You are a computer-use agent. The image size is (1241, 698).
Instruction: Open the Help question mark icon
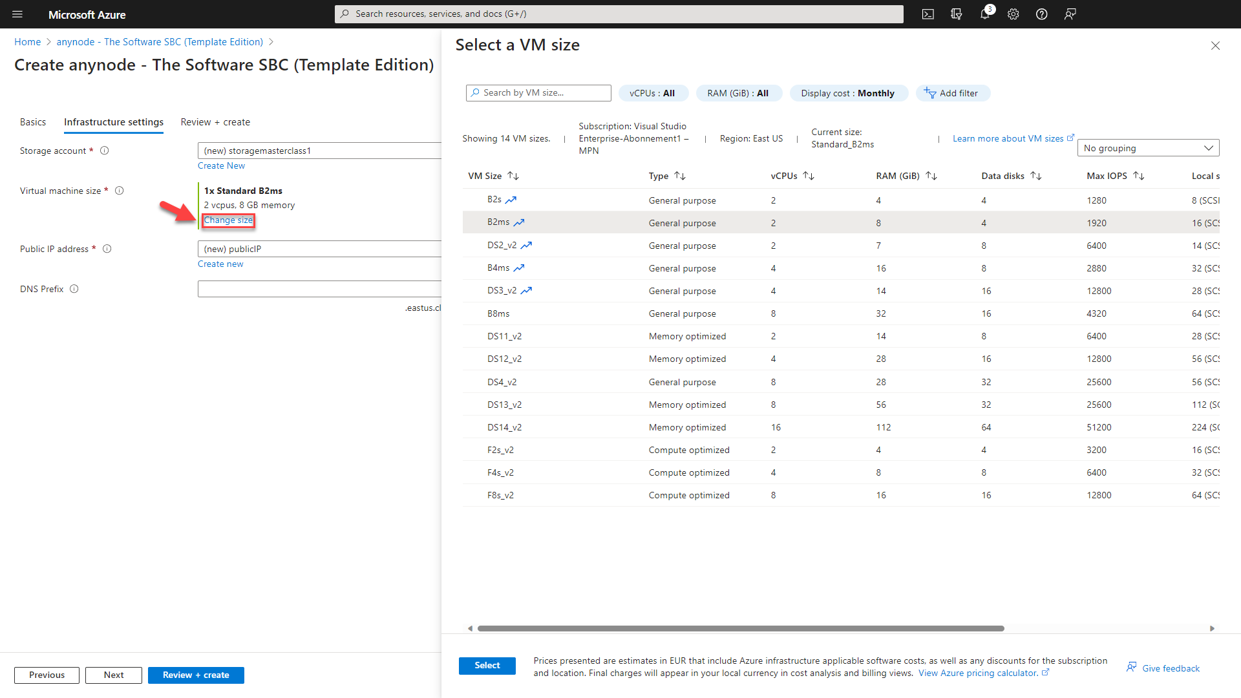(1041, 14)
